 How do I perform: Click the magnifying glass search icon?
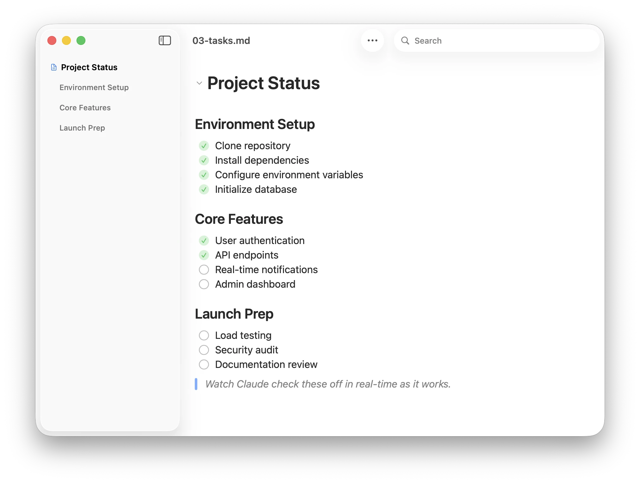pos(405,40)
